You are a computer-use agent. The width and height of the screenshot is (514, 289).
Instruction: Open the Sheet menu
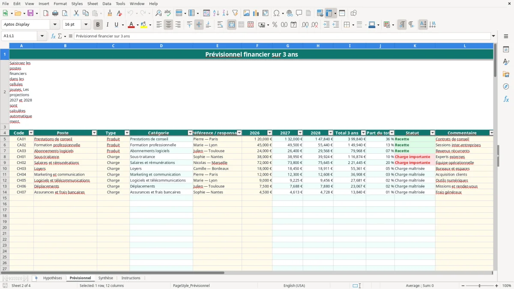(x=93, y=3)
